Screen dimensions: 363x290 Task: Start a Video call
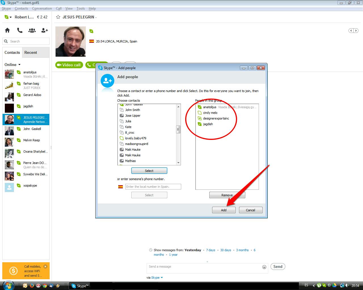[x=69, y=65]
